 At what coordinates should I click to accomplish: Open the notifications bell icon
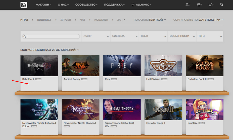tap(188, 5)
